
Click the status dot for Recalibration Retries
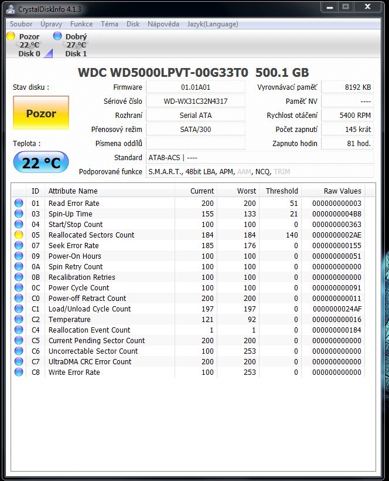19,277
